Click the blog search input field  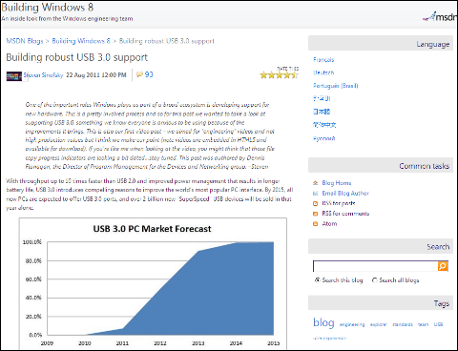[375, 266]
